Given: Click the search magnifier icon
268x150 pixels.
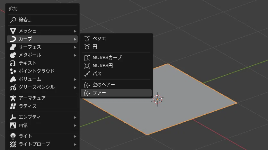Looking at the screenshot, I should pyautogui.click(x=13, y=20).
